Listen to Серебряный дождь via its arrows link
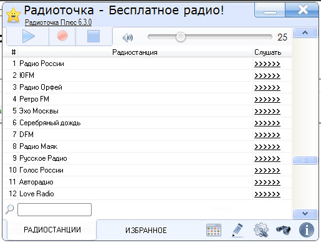Viewport: 321px width, 243px height. click(267, 123)
